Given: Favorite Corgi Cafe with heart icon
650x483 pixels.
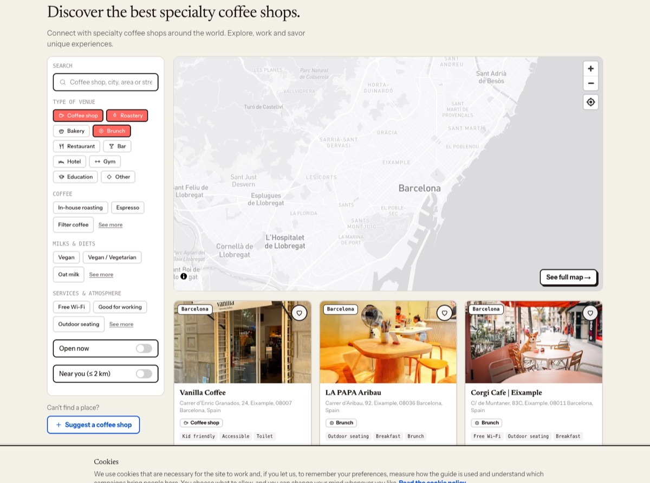Looking at the screenshot, I should pyautogui.click(x=590, y=313).
